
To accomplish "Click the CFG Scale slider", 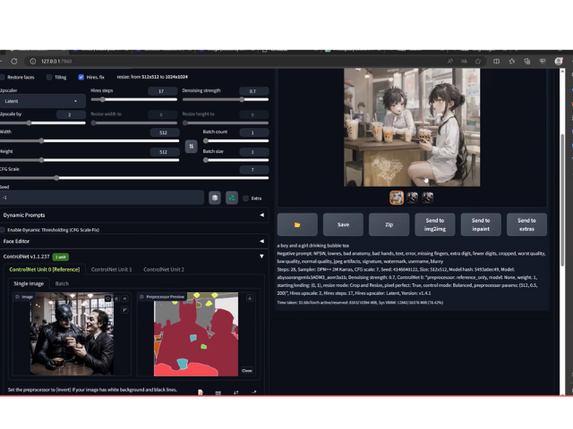I will pos(133,178).
